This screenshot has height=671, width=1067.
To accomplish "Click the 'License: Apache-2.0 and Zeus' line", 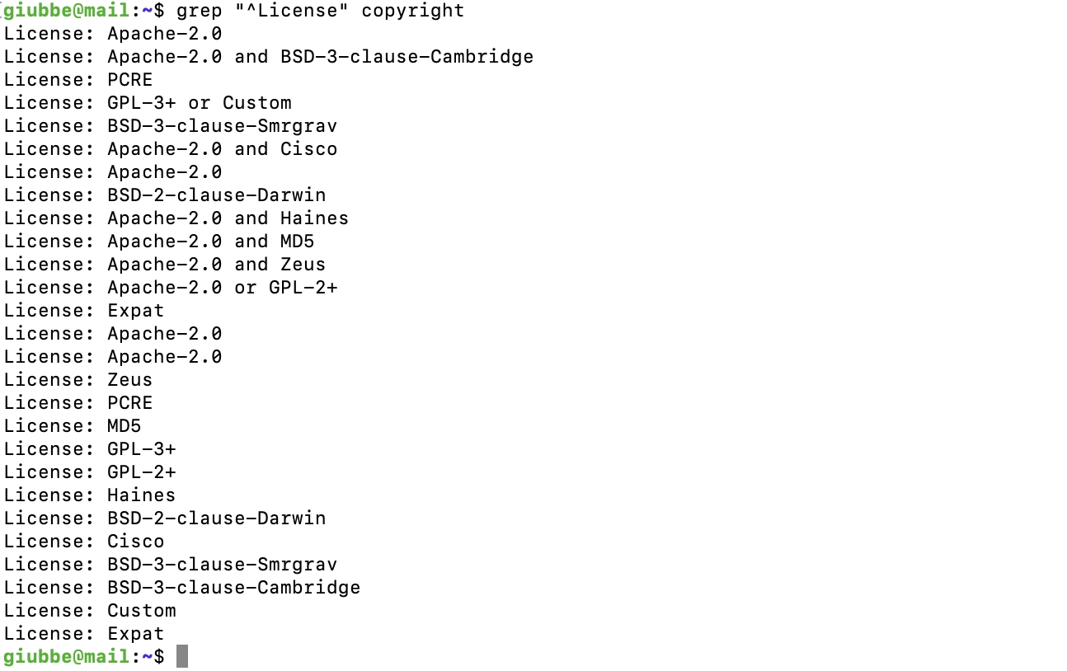I will pyautogui.click(x=165, y=265).
